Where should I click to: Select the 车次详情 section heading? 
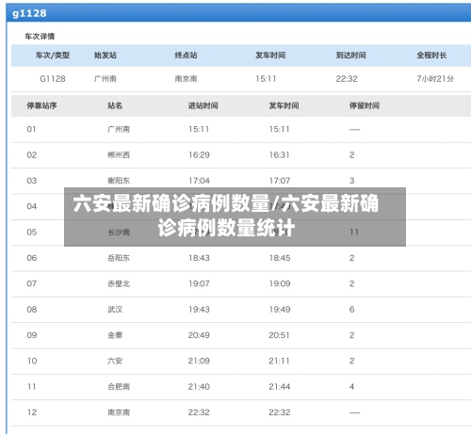[x=40, y=37]
